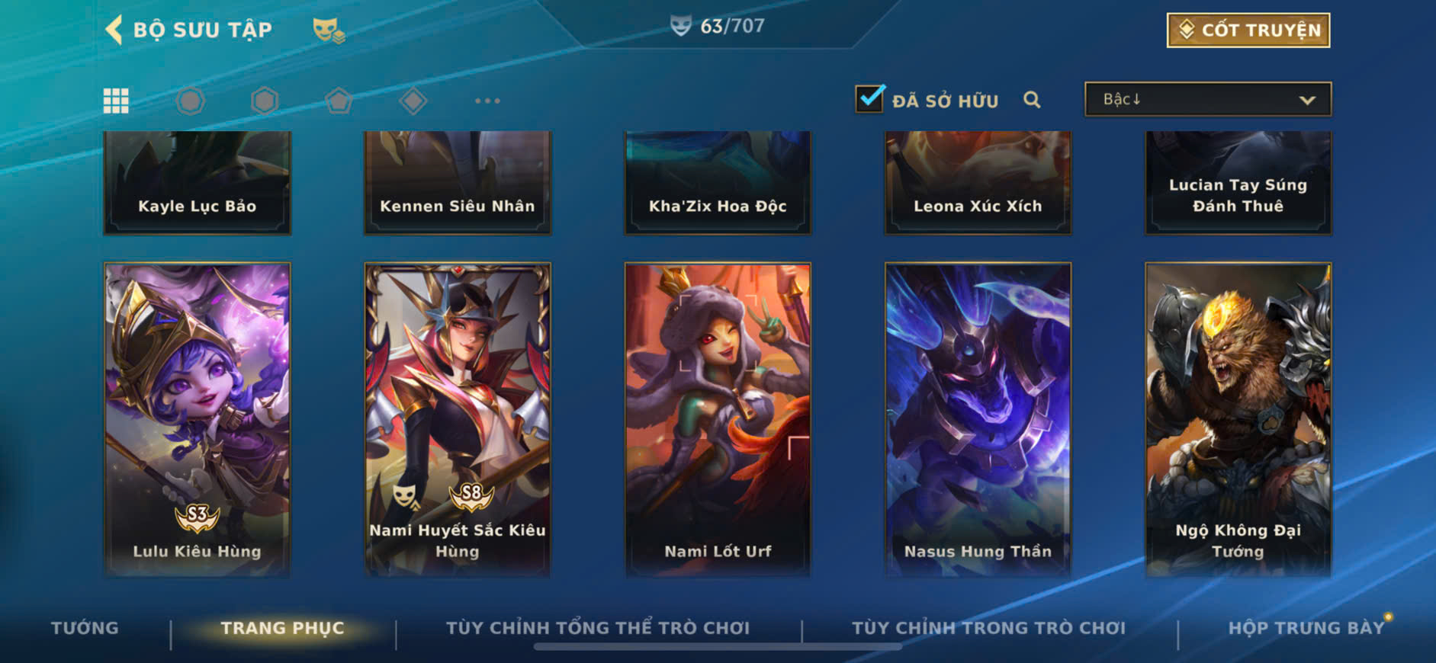Go back using the Bộ Sưu Tập arrow
Viewport: 1436px width, 663px height.
click(114, 30)
